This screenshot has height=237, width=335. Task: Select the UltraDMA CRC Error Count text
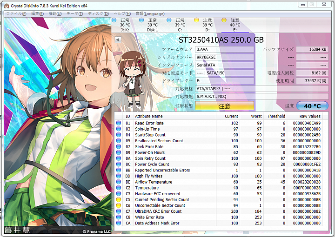(x=158, y=211)
